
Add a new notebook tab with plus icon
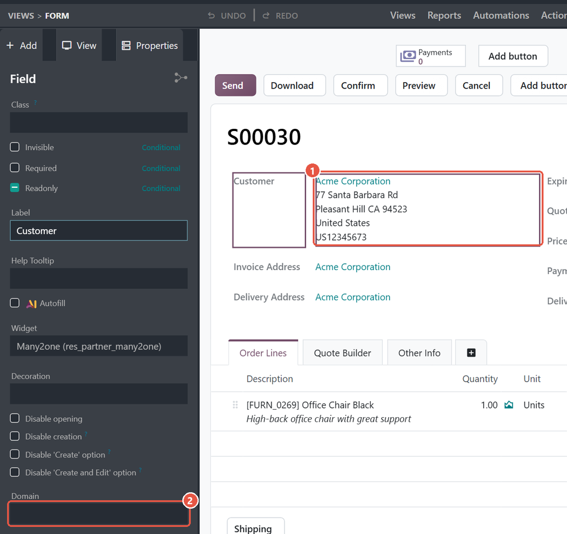(471, 352)
